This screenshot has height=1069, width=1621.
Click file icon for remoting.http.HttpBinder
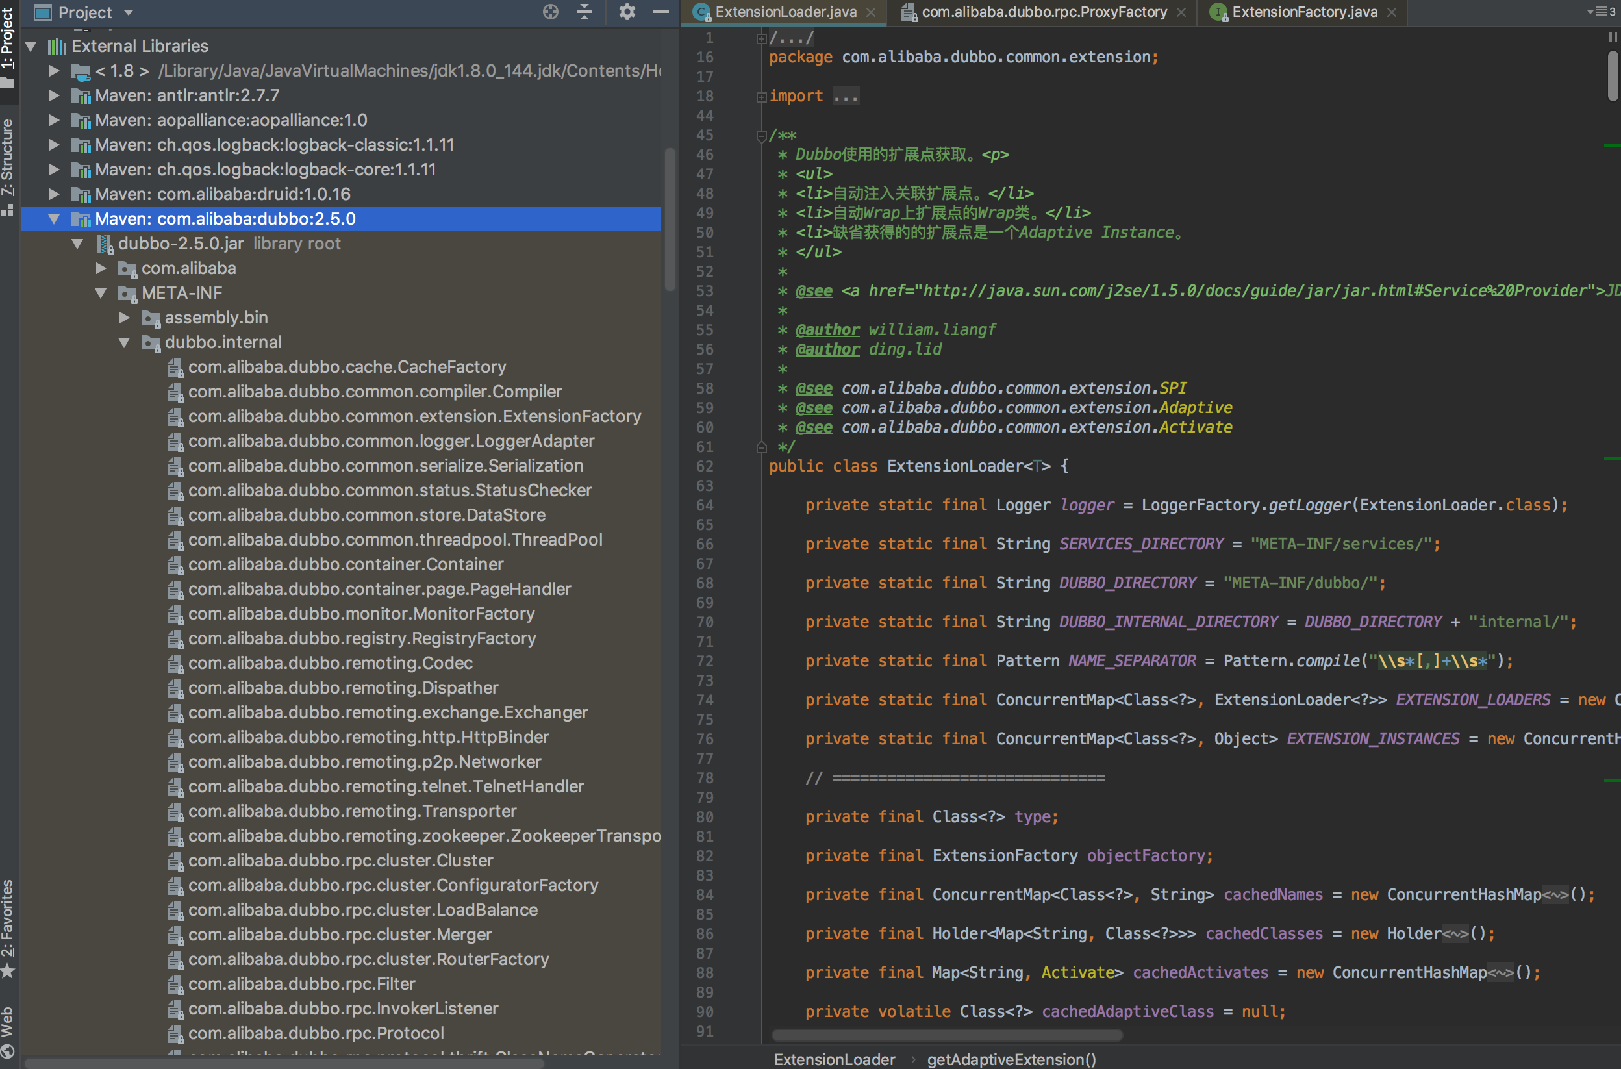tap(175, 738)
